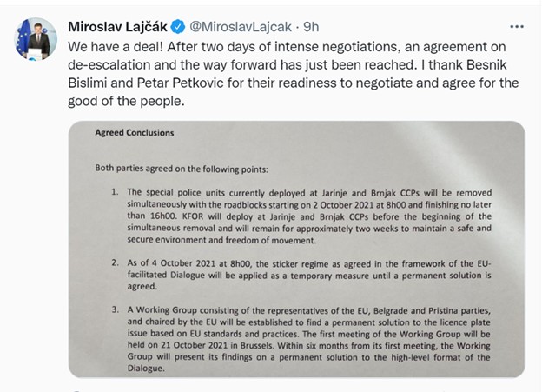Image resolution: width=542 pixels, height=392 pixels.
Task: Click the phrase 'good of the people'
Action: 124,101
